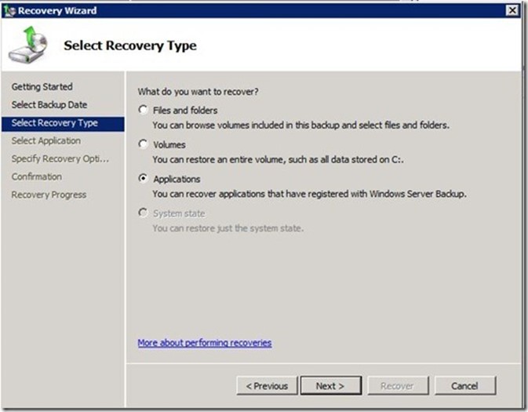Choose the Volumes recovery option
Screen dimensions: 528x412
(x=143, y=145)
